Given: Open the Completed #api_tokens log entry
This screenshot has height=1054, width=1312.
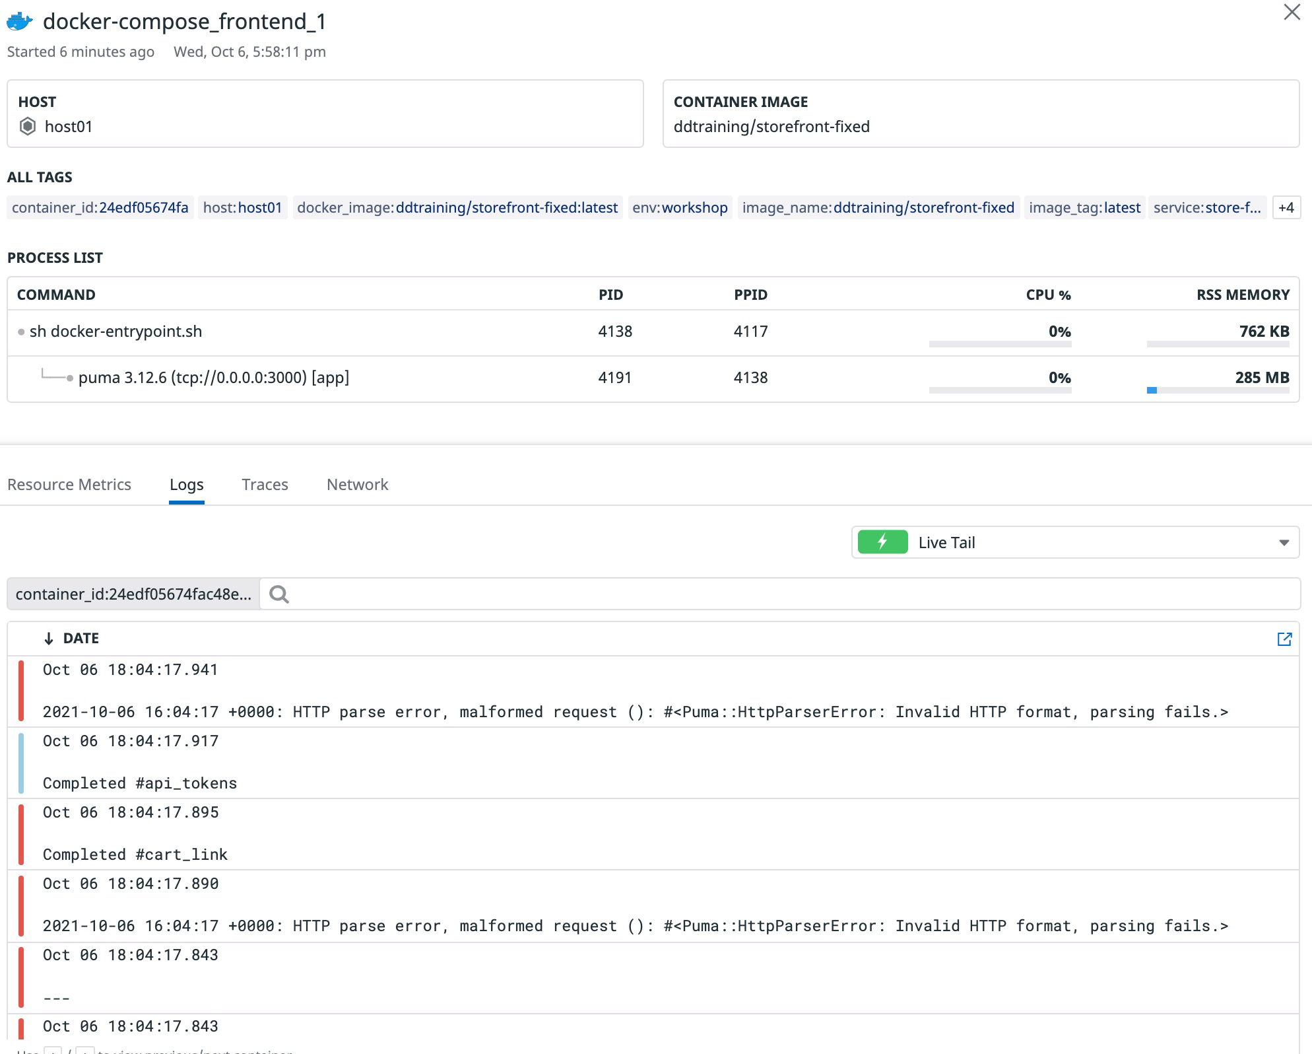Looking at the screenshot, I should 140,783.
